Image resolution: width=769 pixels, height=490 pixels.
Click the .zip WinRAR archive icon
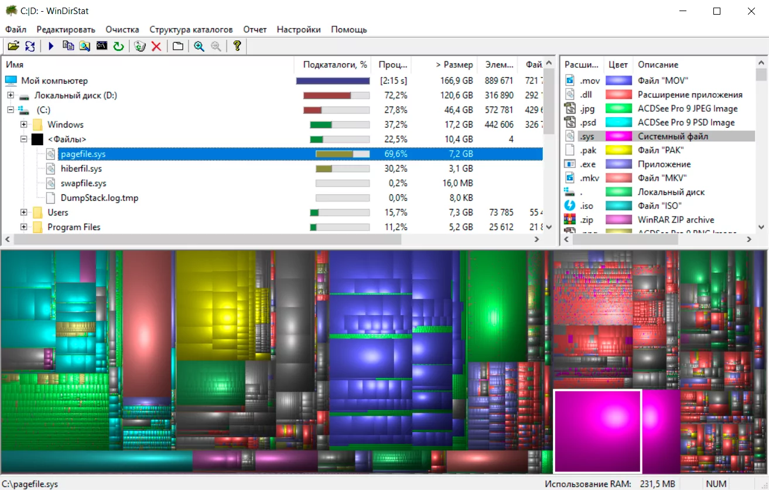click(x=570, y=220)
